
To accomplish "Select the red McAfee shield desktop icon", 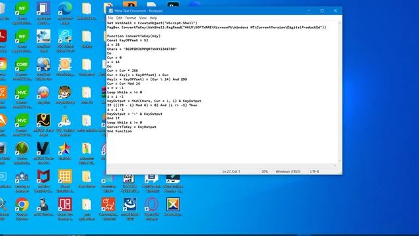I will pyautogui.click(x=43, y=176).
